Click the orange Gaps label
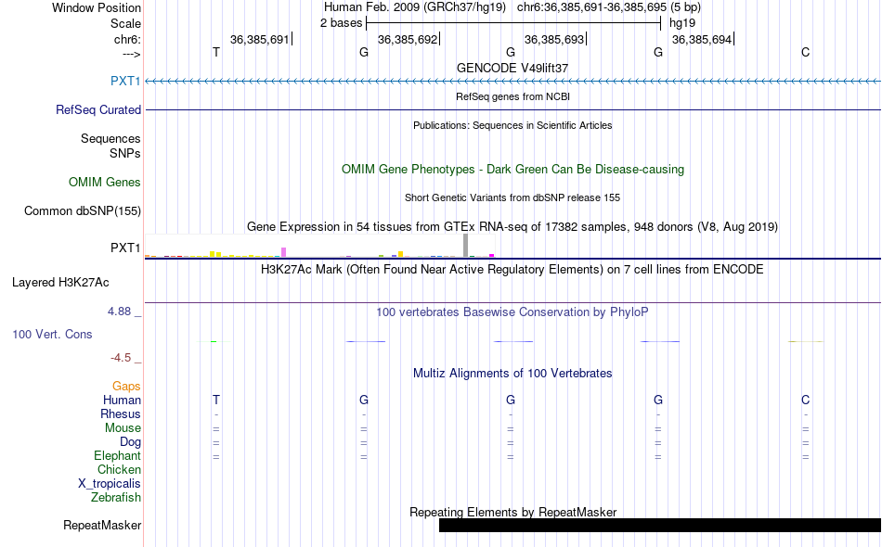This screenshot has width=882, height=547. point(126,386)
